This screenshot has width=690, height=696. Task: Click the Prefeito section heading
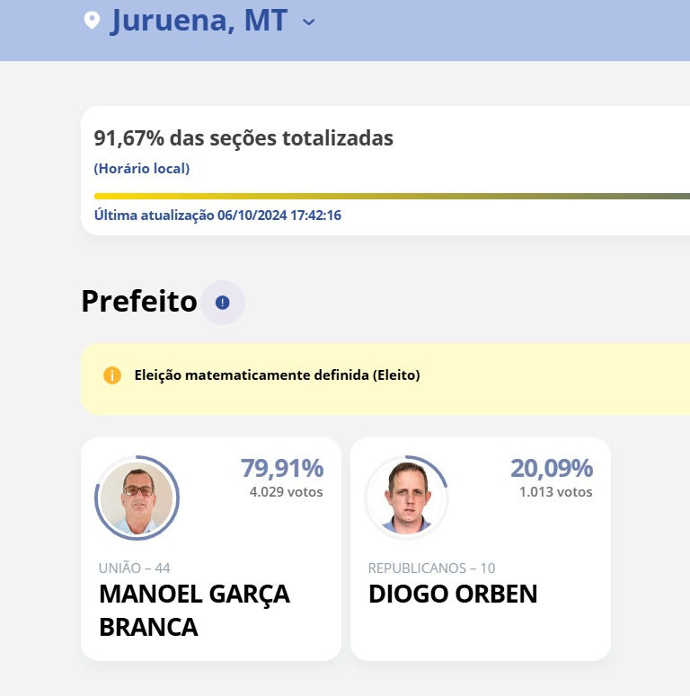[x=139, y=302]
